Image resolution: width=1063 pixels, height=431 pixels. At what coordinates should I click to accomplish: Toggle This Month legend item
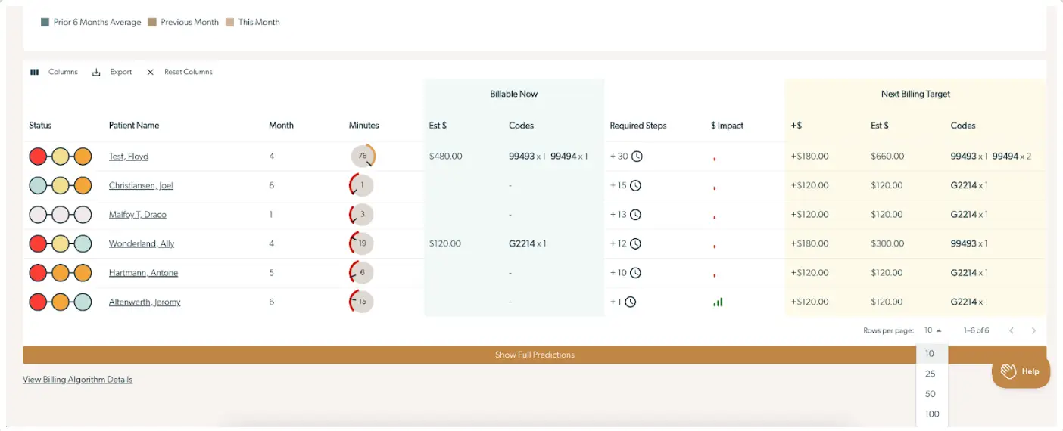coord(254,23)
